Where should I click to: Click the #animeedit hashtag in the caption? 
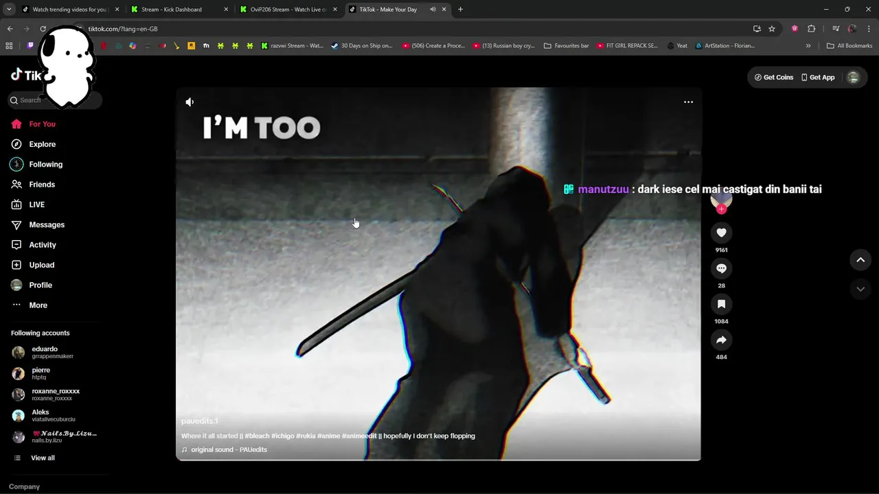(359, 436)
